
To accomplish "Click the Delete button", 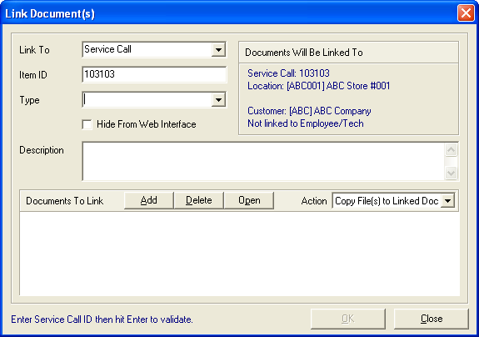I will pos(199,200).
